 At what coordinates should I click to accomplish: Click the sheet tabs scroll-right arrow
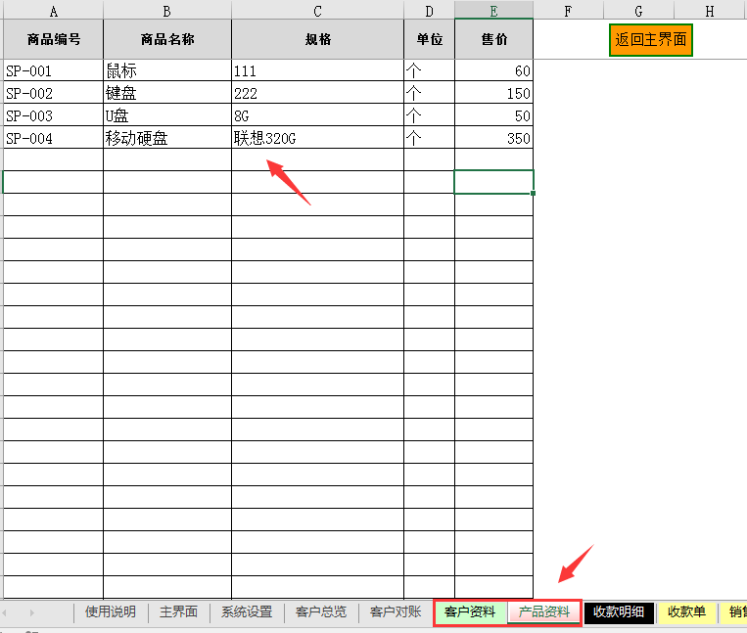coord(32,612)
